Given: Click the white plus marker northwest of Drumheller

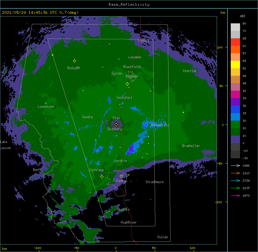Looking at the screenshot, I should (183, 112).
